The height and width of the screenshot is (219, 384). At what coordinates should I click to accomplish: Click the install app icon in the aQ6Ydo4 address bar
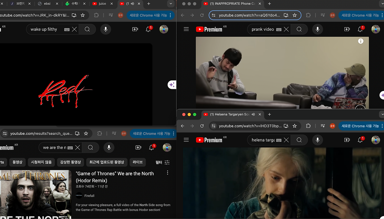click(x=286, y=15)
